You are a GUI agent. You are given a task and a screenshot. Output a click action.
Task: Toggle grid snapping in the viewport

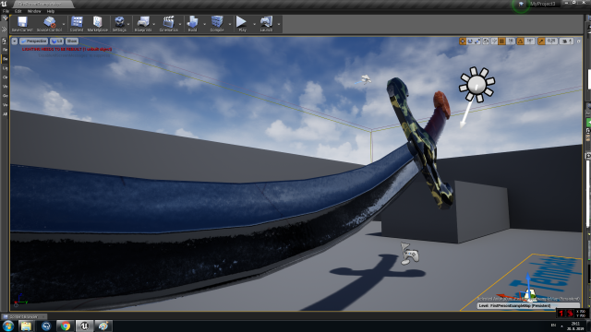pyautogui.click(x=501, y=41)
